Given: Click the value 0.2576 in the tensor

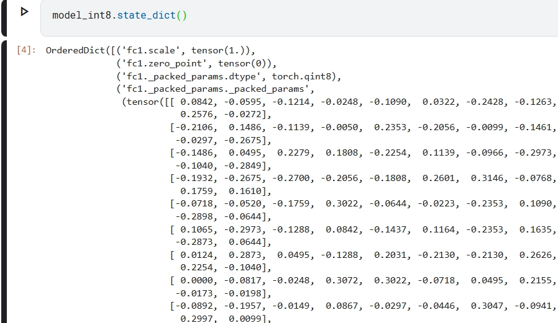Looking at the screenshot, I should (x=197, y=114).
